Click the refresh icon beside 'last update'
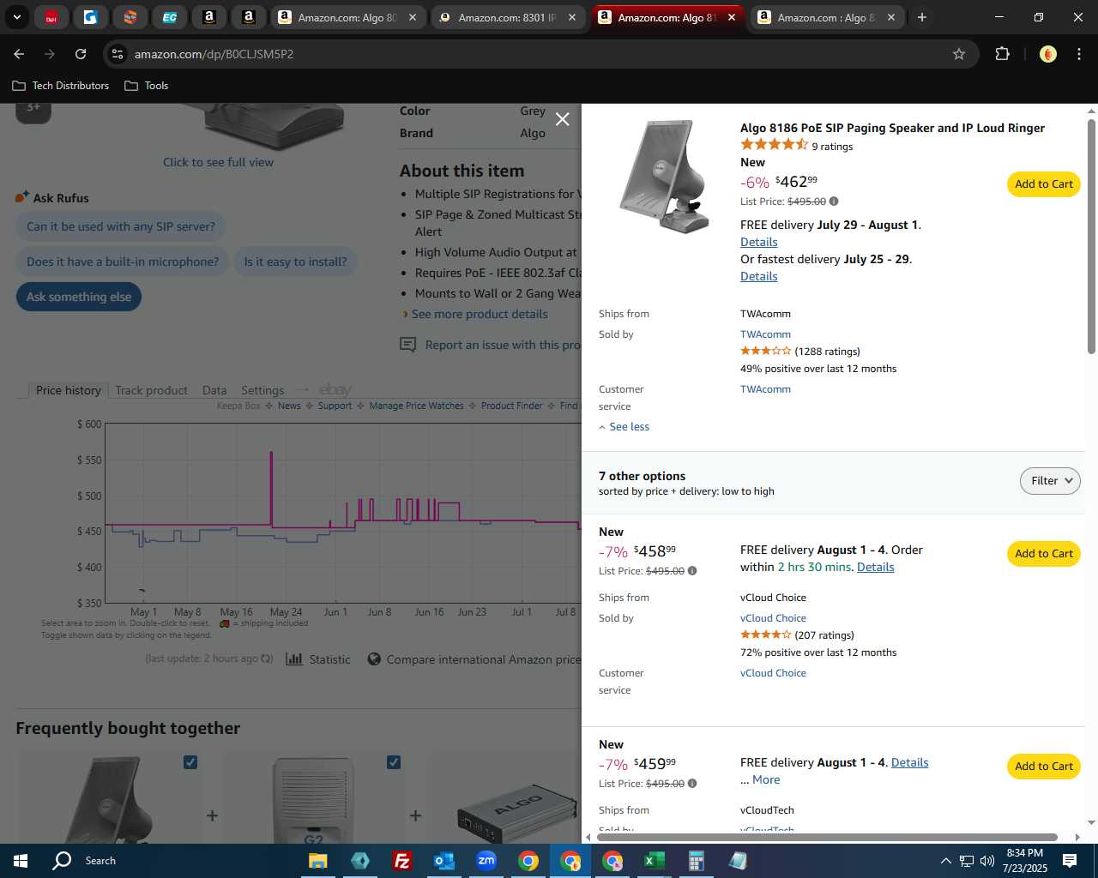The height and width of the screenshot is (878, 1098). coord(267,659)
